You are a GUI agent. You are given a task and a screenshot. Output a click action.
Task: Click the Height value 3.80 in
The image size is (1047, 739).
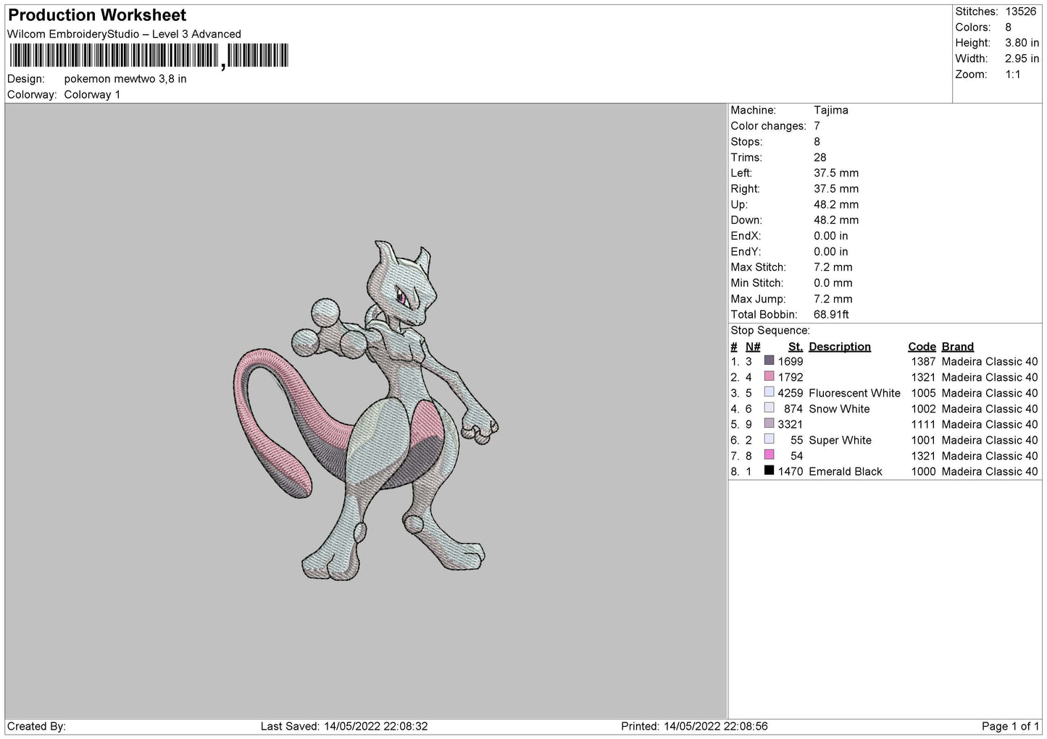(1022, 43)
